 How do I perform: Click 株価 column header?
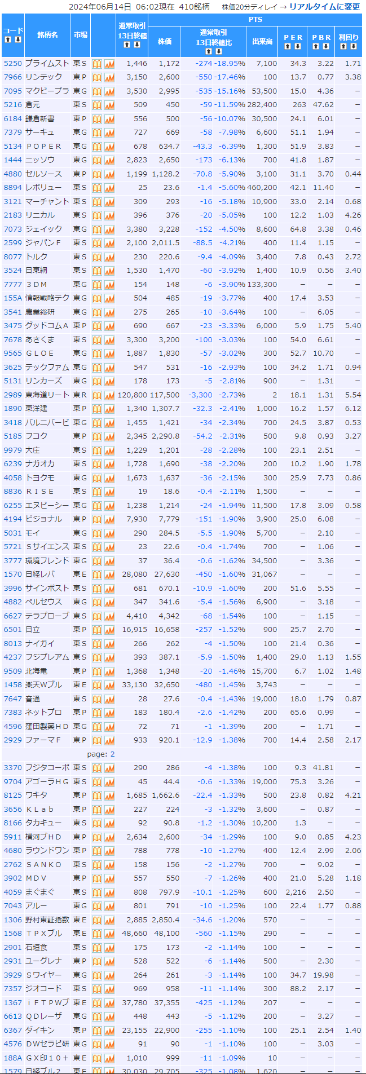pyautogui.click(x=165, y=42)
